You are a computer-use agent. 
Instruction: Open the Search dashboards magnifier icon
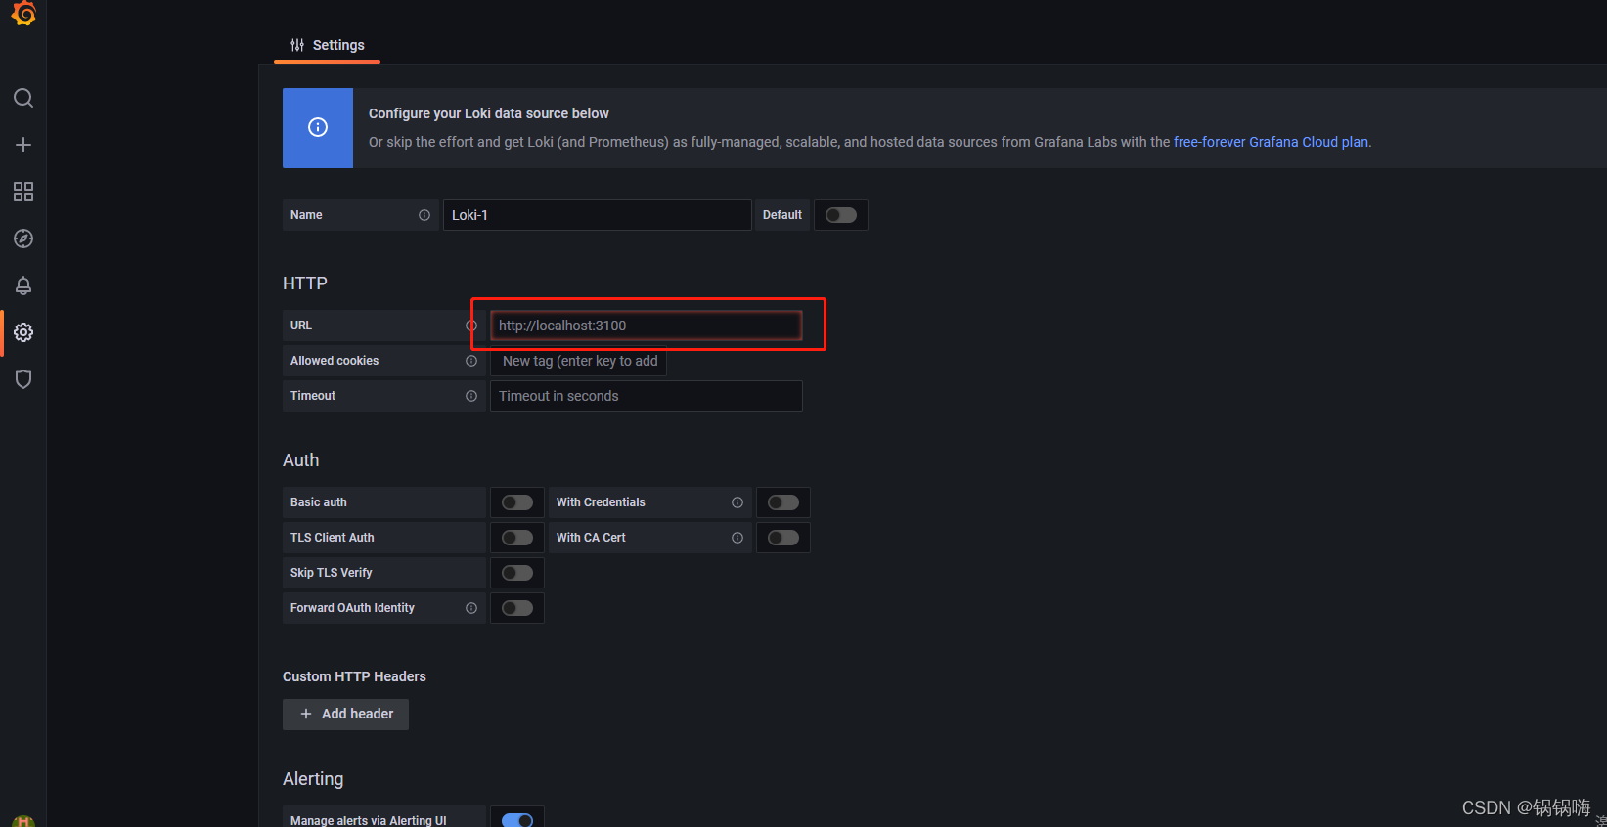pyautogui.click(x=23, y=98)
